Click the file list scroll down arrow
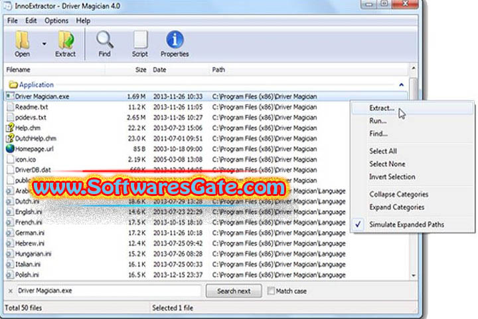Image resolution: width=478 pixels, height=319 pixels. click(x=414, y=275)
